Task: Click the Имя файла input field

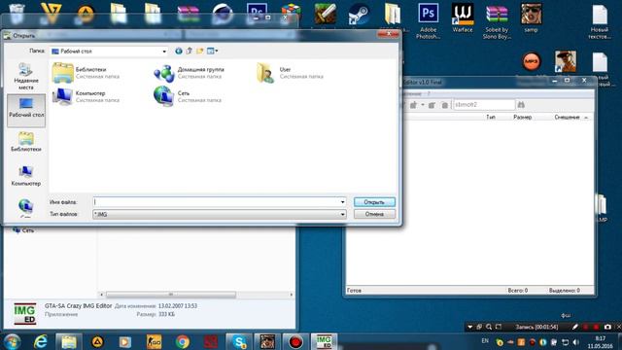Action: click(x=216, y=202)
